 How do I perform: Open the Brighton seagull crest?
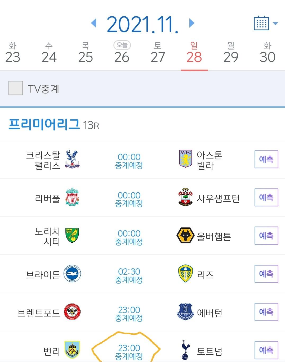[x=72, y=274]
